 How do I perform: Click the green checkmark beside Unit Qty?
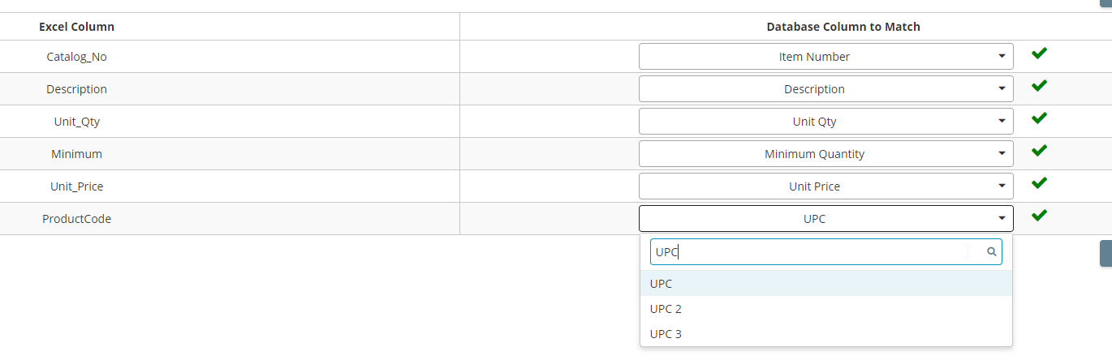1039,118
